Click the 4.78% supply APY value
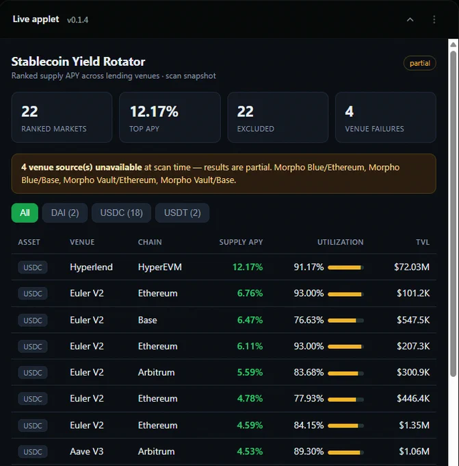 point(250,399)
